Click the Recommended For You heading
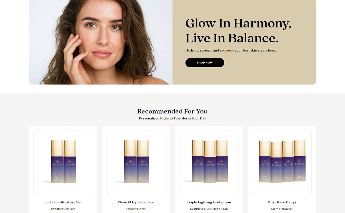Viewport: 345px width, 213px height. [x=172, y=111]
